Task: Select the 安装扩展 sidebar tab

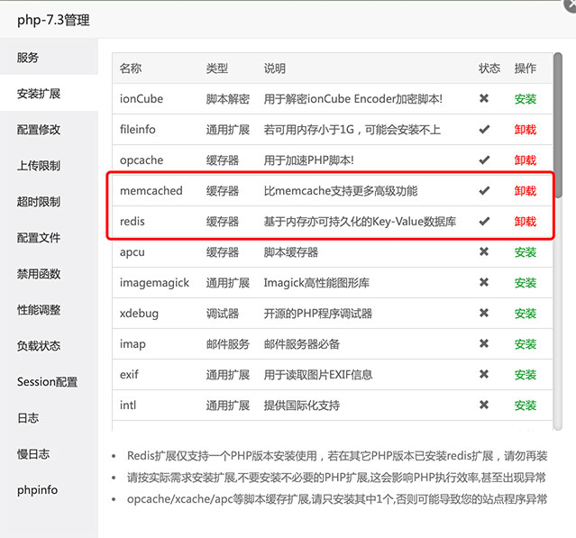Action: point(49,94)
